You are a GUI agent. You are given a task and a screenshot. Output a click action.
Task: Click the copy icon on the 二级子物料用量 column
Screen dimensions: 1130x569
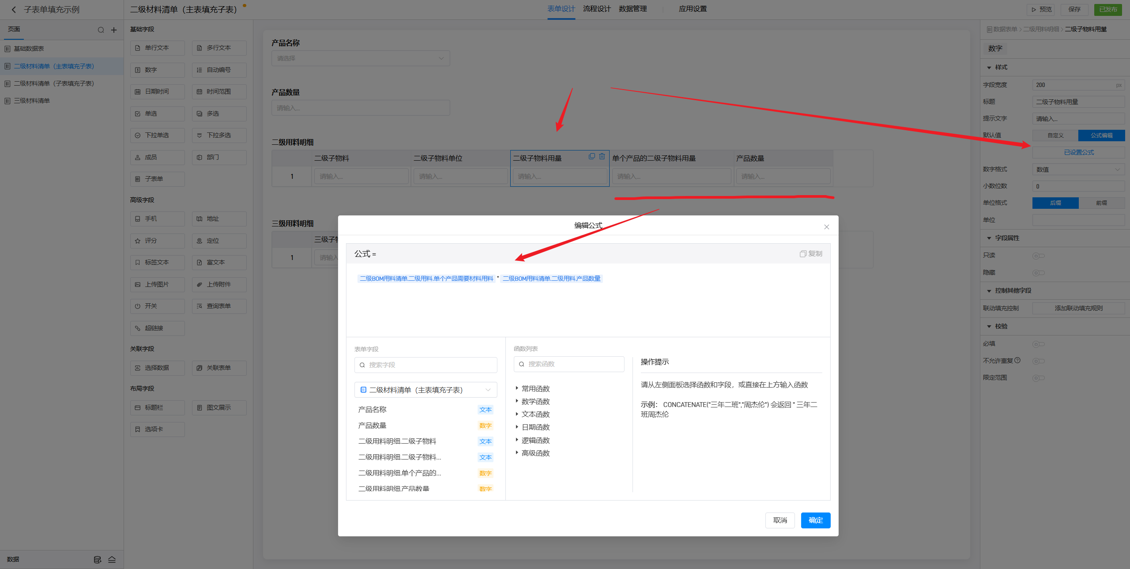pyautogui.click(x=591, y=157)
